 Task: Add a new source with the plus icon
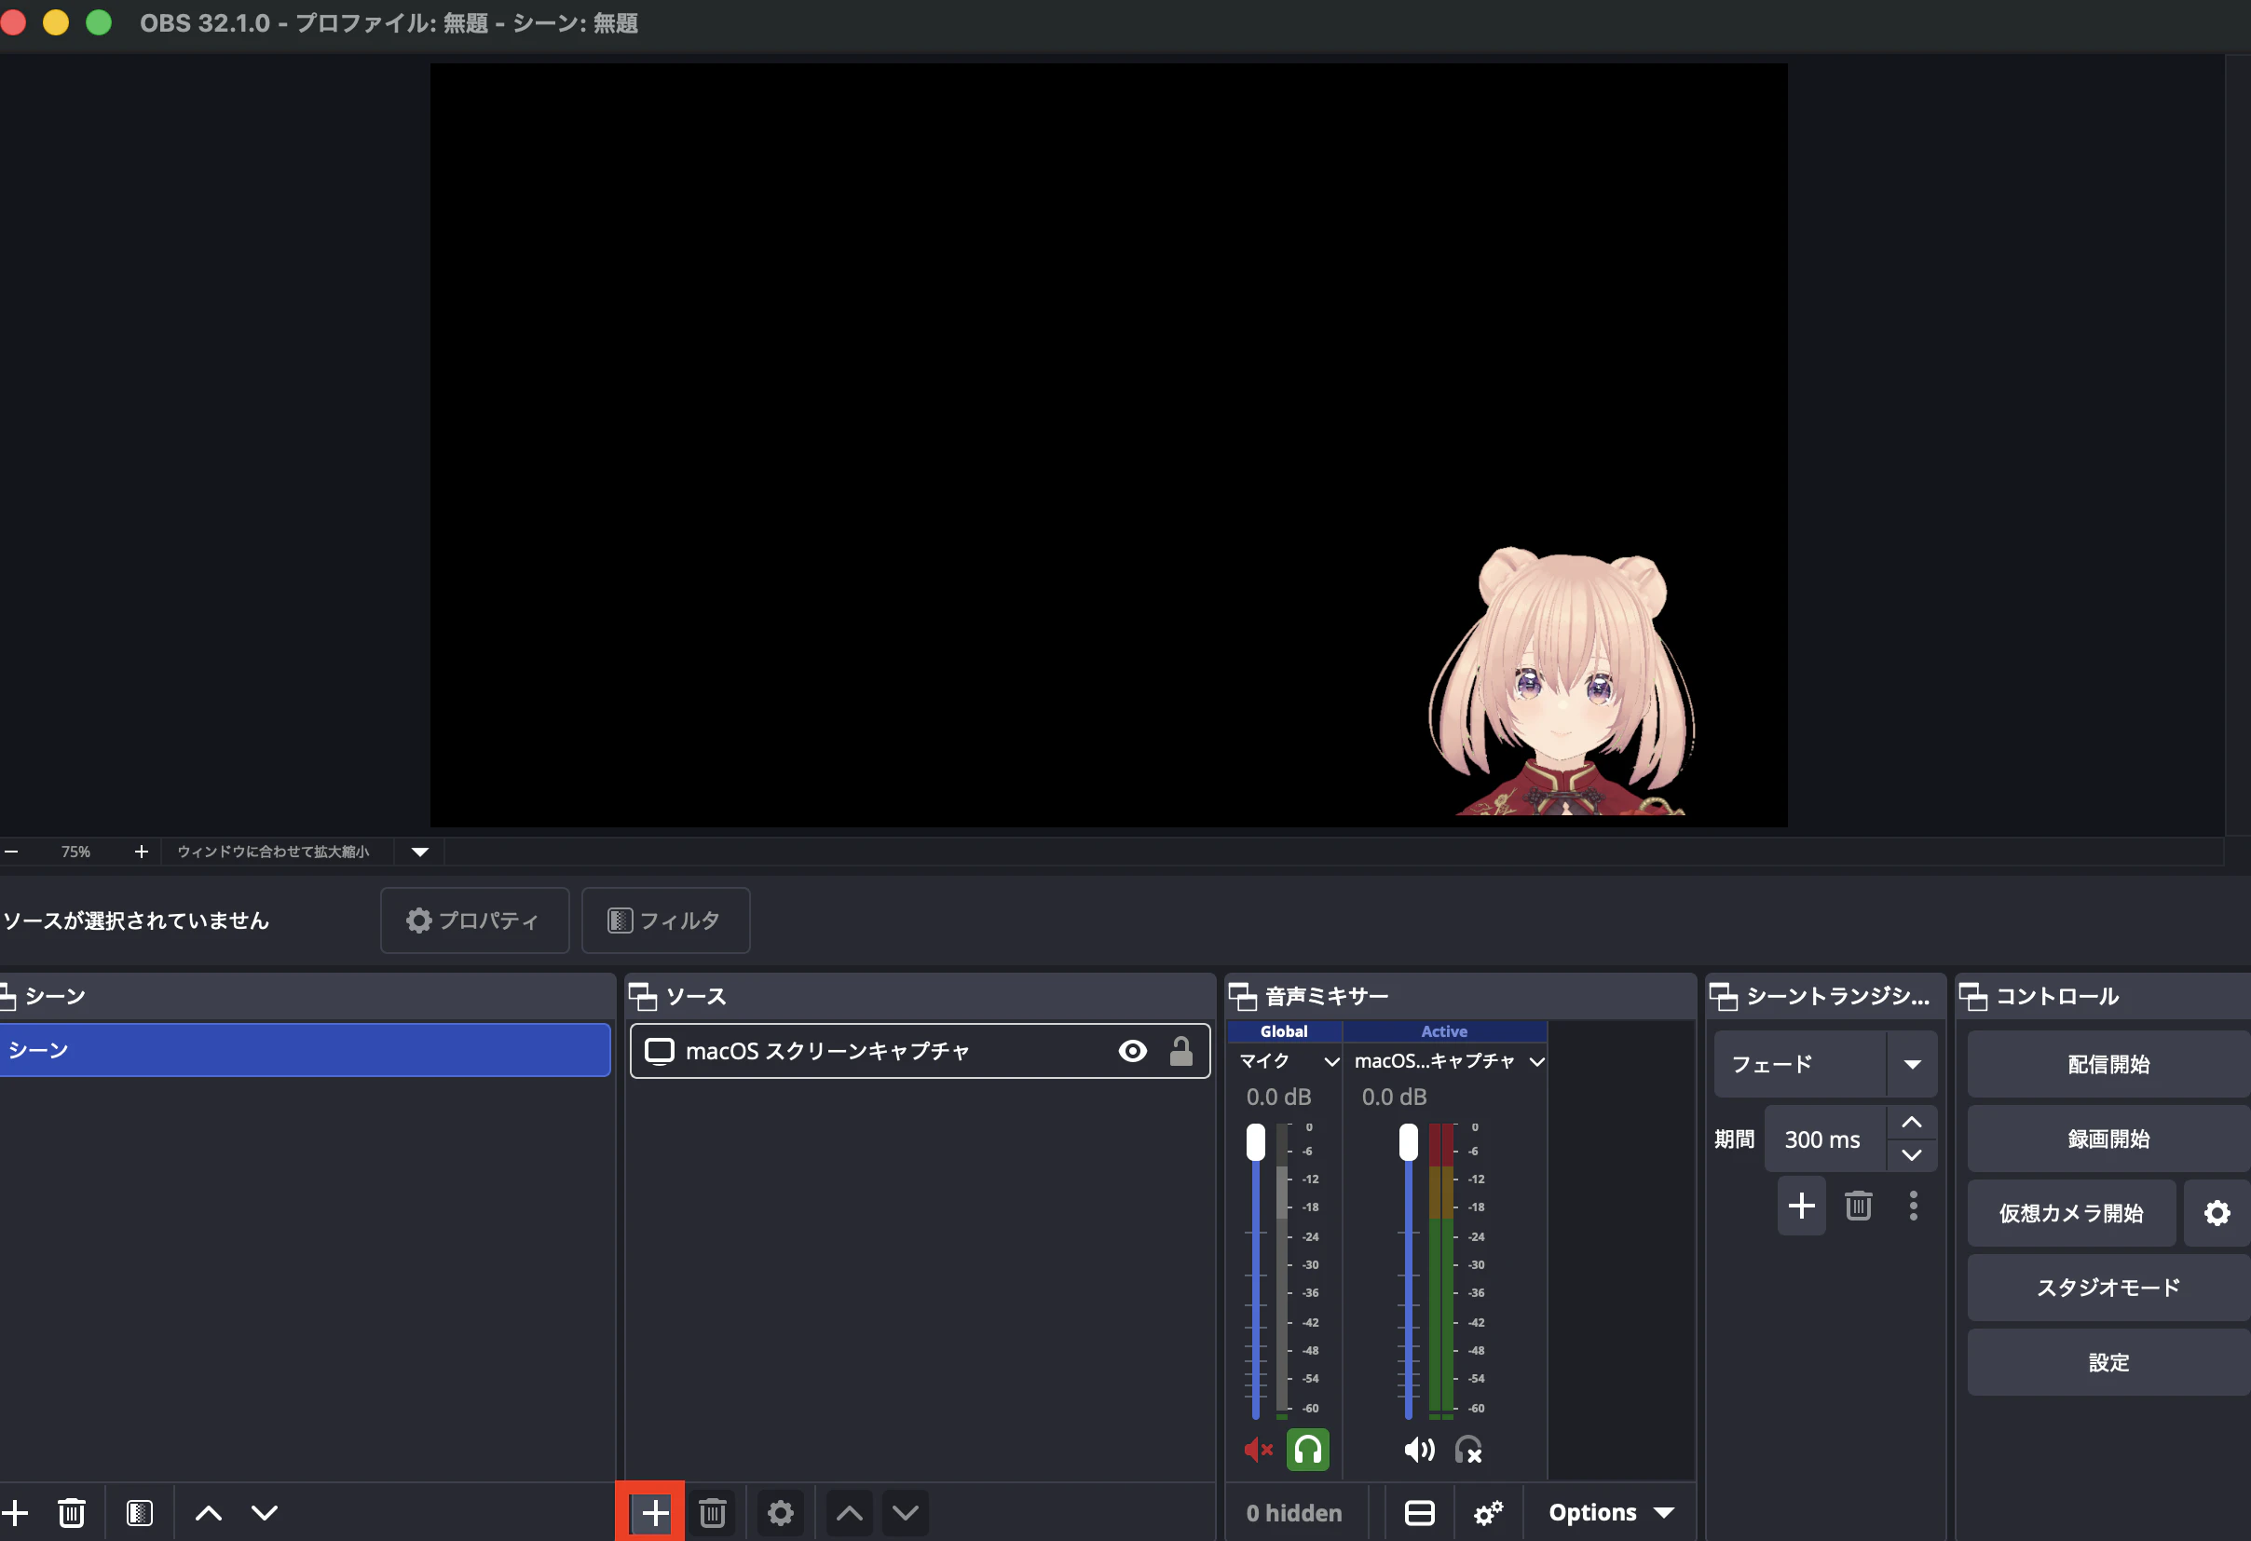tap(655, 1512)
